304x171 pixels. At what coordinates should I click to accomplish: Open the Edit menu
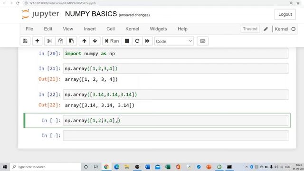click(x=48, y=29)
